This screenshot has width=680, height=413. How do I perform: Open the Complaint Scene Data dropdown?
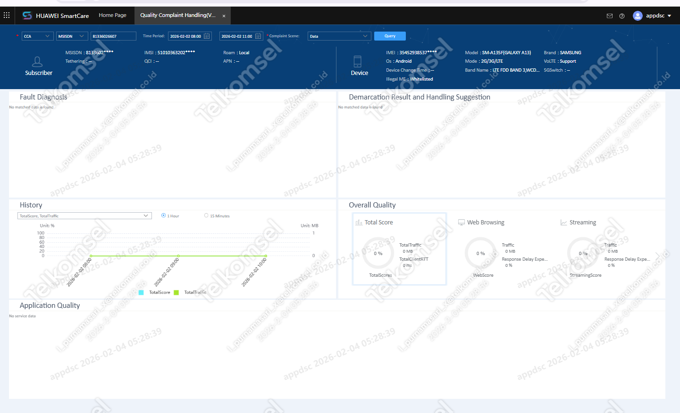pyautogui.click(x=339, y=36)
